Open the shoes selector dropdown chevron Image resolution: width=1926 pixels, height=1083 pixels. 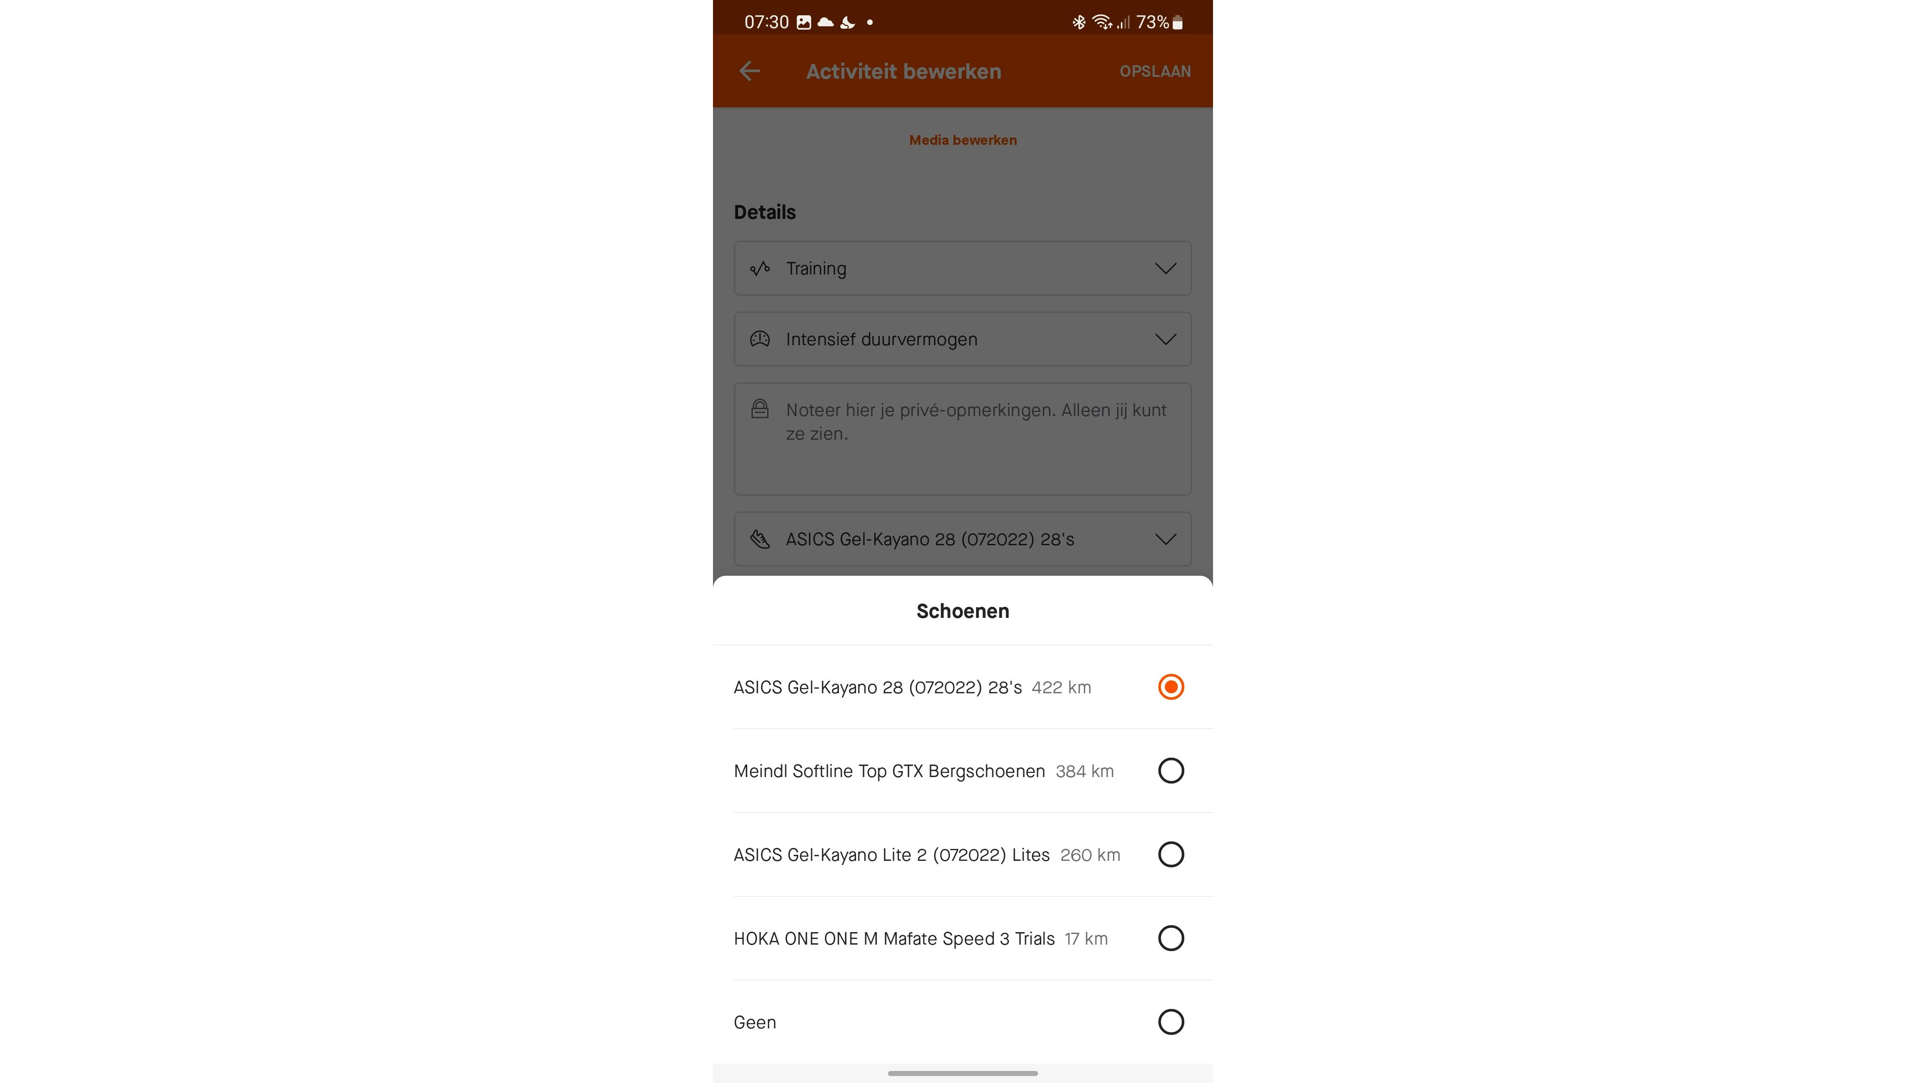1166,539
